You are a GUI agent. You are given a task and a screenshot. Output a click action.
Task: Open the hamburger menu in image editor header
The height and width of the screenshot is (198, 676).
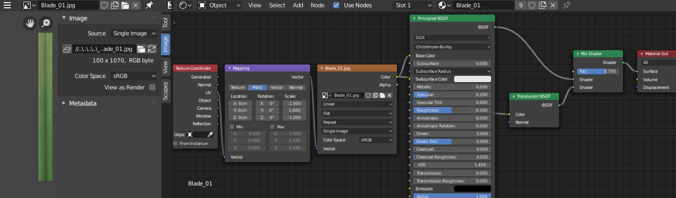7,5
